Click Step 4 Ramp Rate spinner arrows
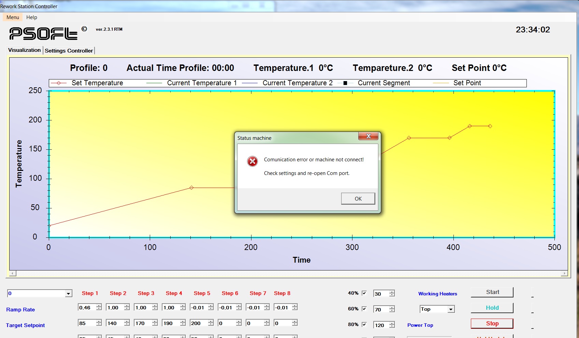This screenshot has width=579, height=338. [183, 307]
